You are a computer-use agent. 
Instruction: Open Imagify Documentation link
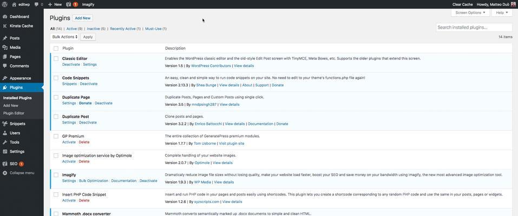point(124,181)
